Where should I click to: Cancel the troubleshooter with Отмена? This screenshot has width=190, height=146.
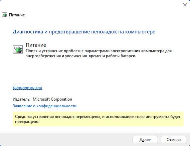pos(174,140)
